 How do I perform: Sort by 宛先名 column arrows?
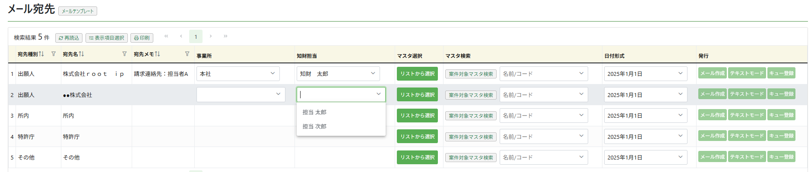81,54
